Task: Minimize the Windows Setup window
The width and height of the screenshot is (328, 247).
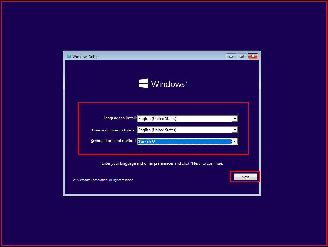Action: [x=231, y=56]
